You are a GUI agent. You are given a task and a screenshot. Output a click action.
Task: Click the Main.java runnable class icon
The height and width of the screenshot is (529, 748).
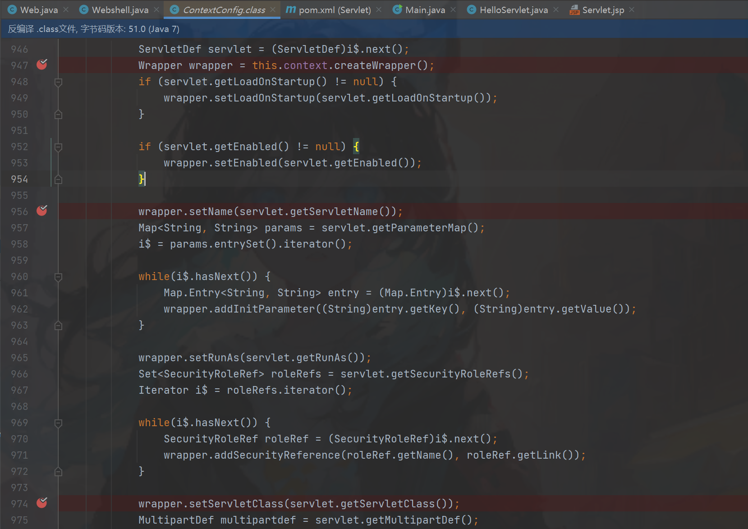click(397, 10)
